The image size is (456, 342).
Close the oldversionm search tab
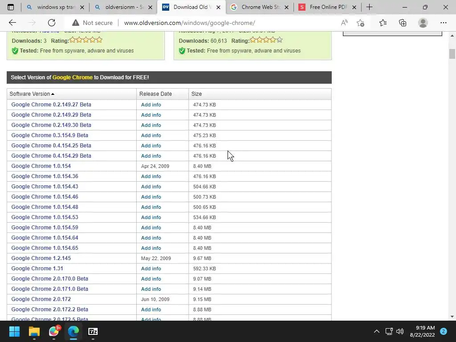point(150,8)
